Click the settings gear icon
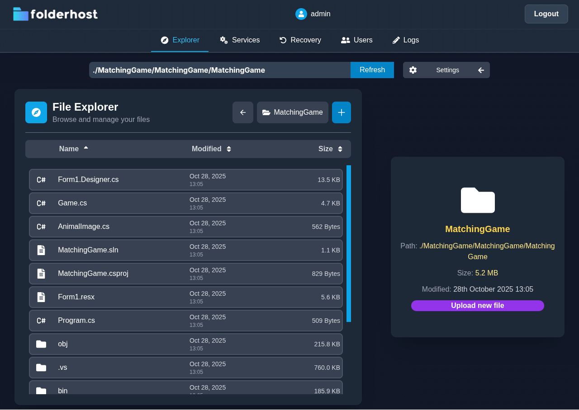This screenshot has height=410, width=579. [413, 70]
